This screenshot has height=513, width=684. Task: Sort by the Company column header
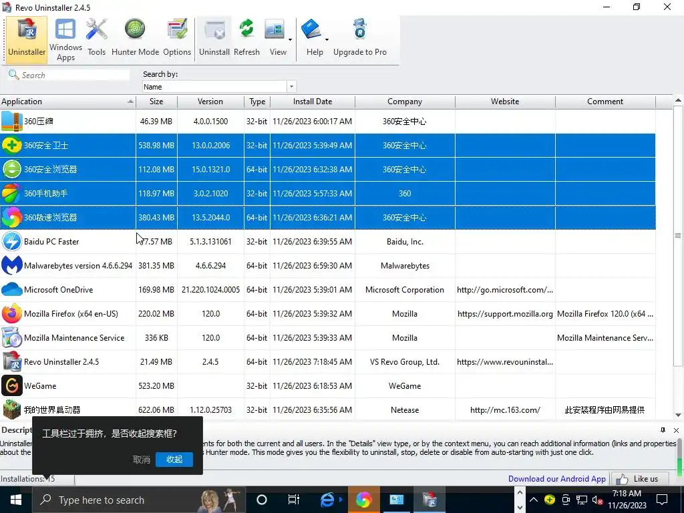click(405, 102)
